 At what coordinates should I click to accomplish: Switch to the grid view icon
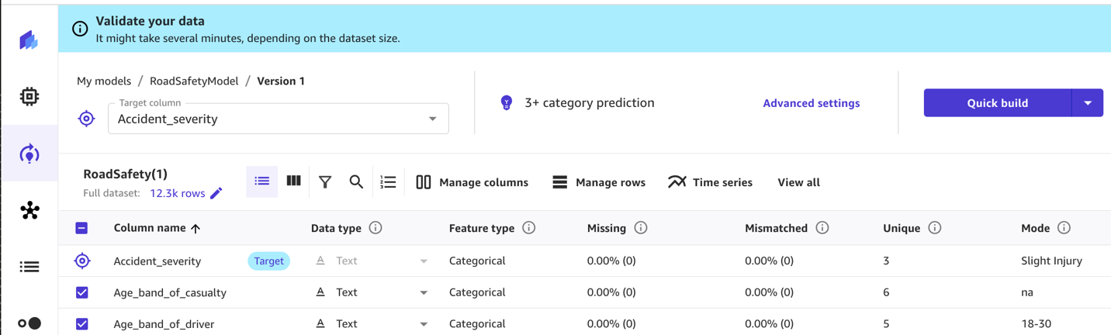[293, 181]
